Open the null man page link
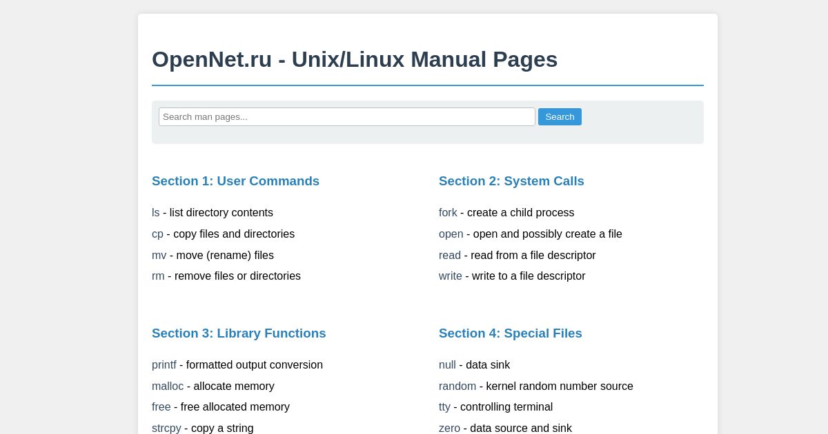 coord(447,365)
